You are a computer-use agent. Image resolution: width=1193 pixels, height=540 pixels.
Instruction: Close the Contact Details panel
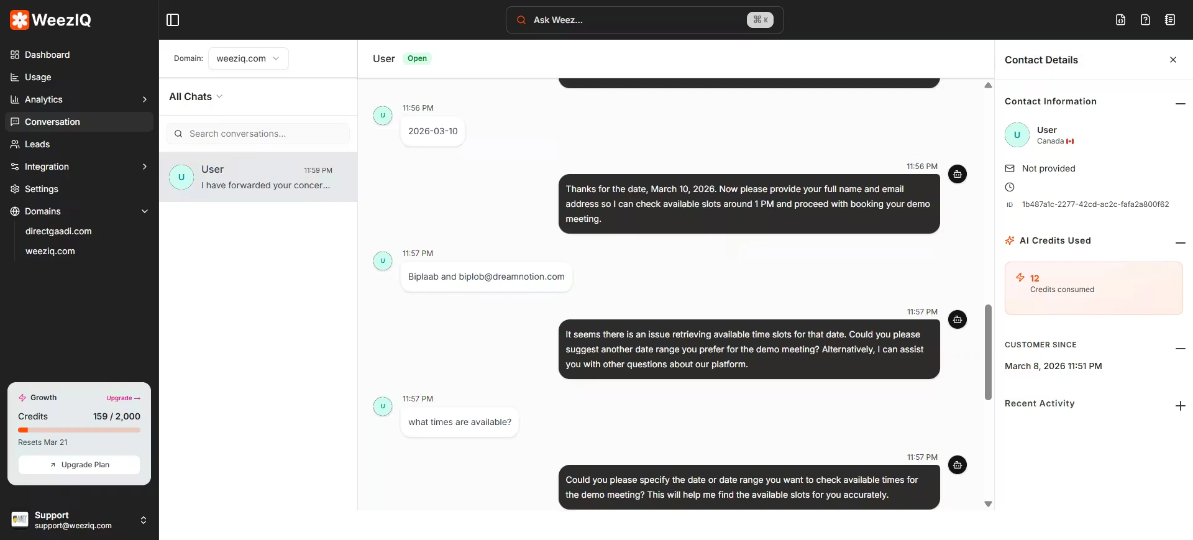[1173, 60]
